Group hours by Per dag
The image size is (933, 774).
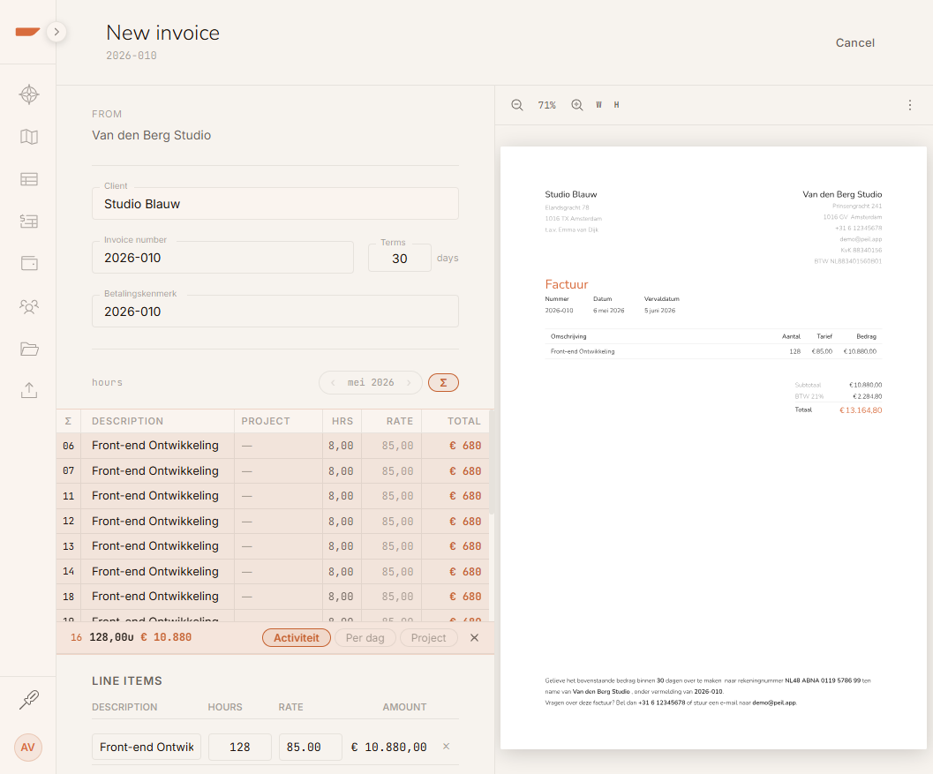365,638
